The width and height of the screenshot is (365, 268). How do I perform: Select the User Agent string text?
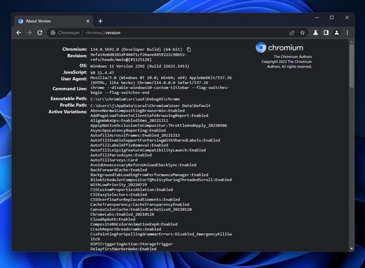(x=161, y=79)
